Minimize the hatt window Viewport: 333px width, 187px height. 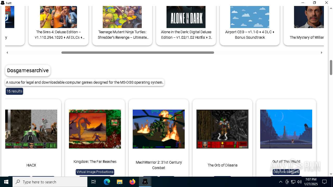pyautogui.click(x=303, y=3)
